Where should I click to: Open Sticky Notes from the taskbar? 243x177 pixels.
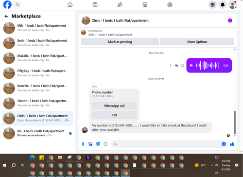(x=41, y=158)
